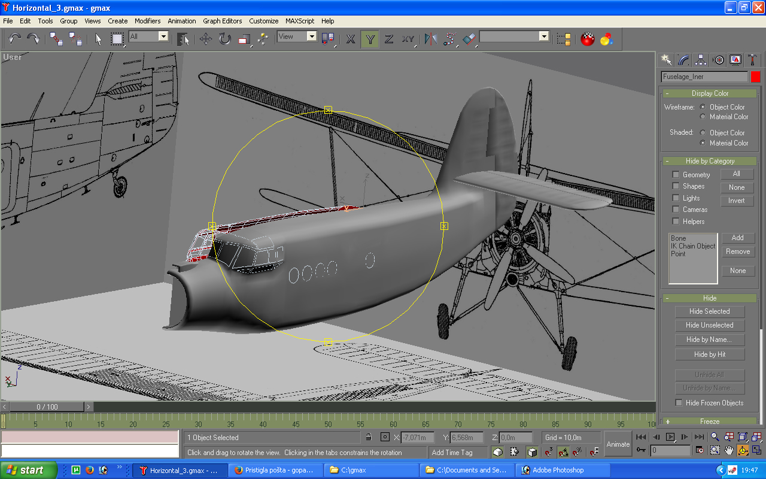The width and height of the screenshot is (766, 479).
Task: Click the Arc Rotate viewport control icon
Action: (x=743, y=450)
